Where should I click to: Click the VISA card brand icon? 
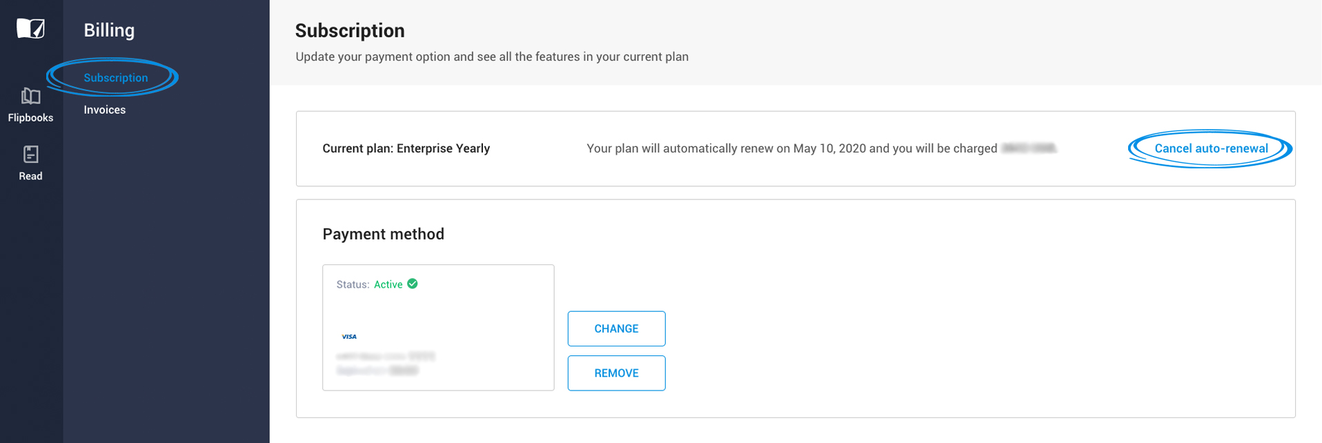click(350, 337)
